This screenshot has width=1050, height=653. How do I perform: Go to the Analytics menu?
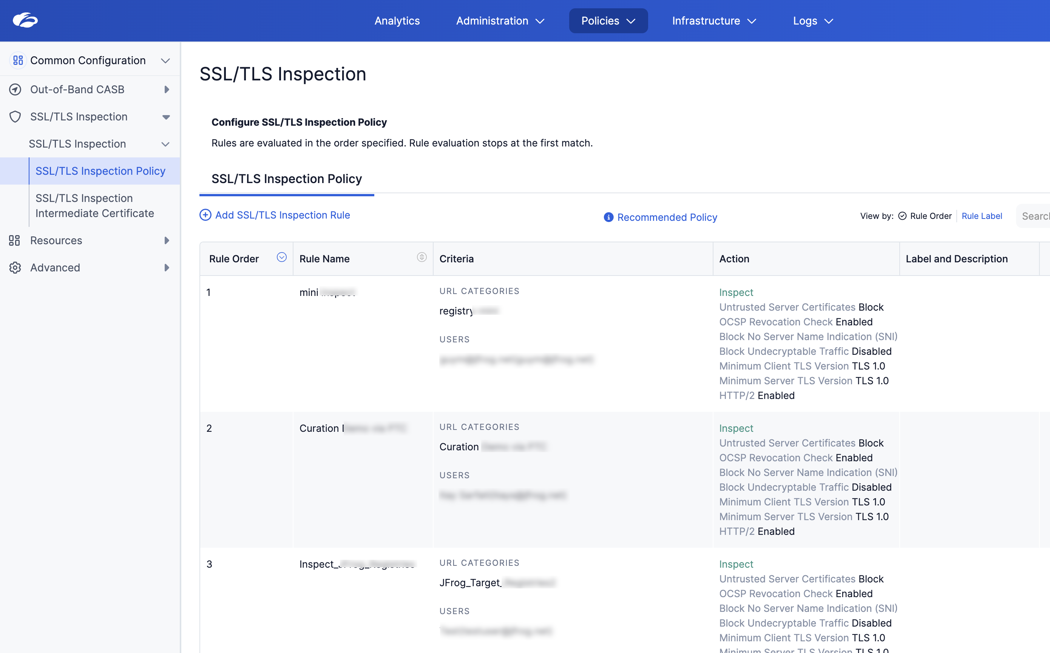coord(397,21)
